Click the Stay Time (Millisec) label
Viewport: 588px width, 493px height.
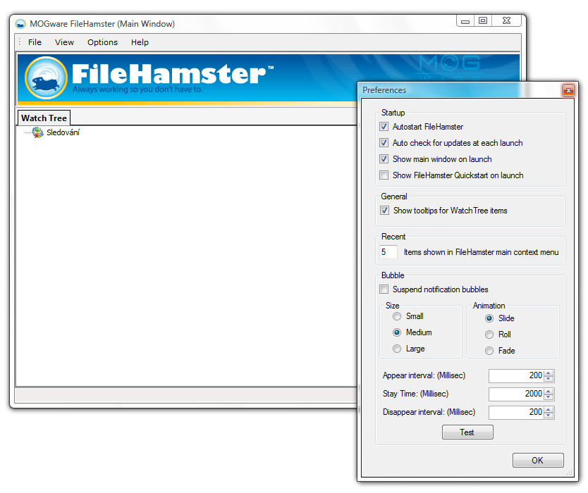click(x=415, y=394)
